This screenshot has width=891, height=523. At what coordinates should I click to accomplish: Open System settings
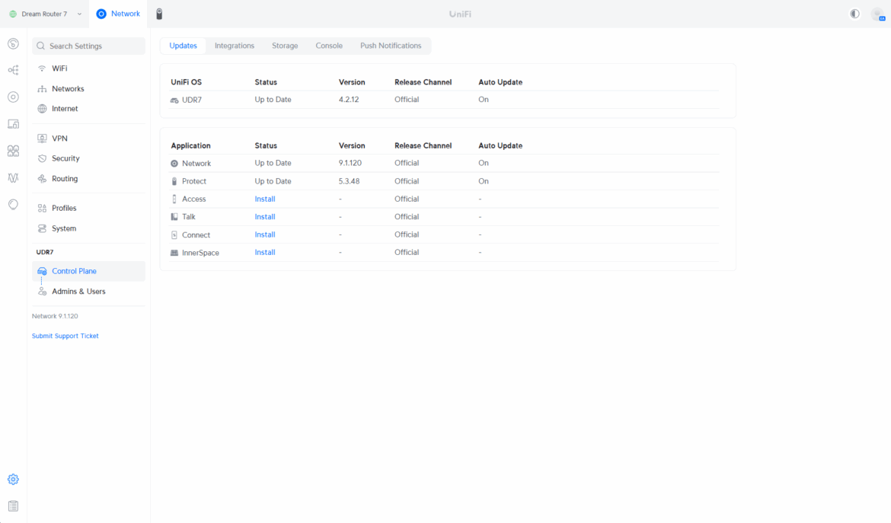88,228
